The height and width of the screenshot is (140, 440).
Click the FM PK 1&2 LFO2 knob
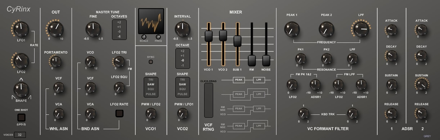click(292, 85)
